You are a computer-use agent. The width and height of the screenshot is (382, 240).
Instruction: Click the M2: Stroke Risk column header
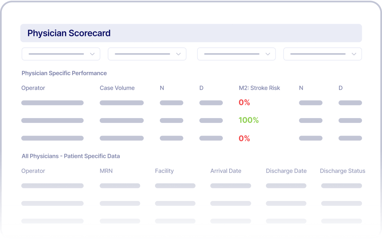(x=259, y=88)
